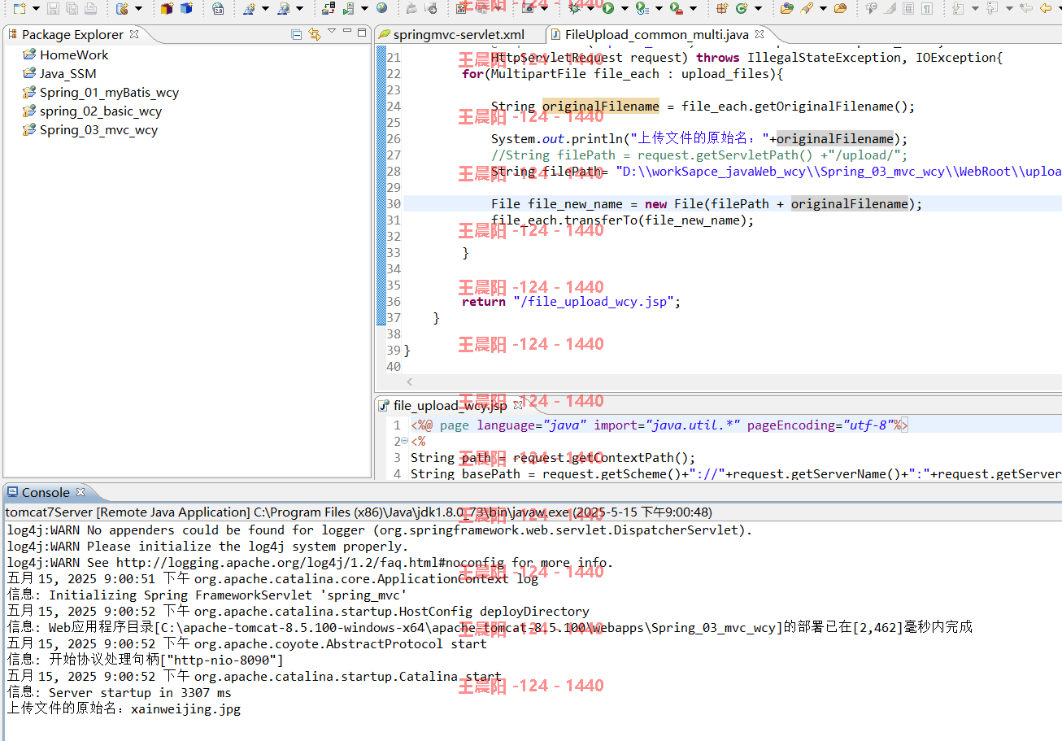1062x741 pixels.
Task: Click the Last Edit Location arrow icon
Action: (x=1025, y=8)
